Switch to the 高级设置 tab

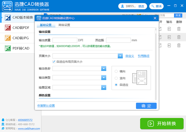(64, 25)
